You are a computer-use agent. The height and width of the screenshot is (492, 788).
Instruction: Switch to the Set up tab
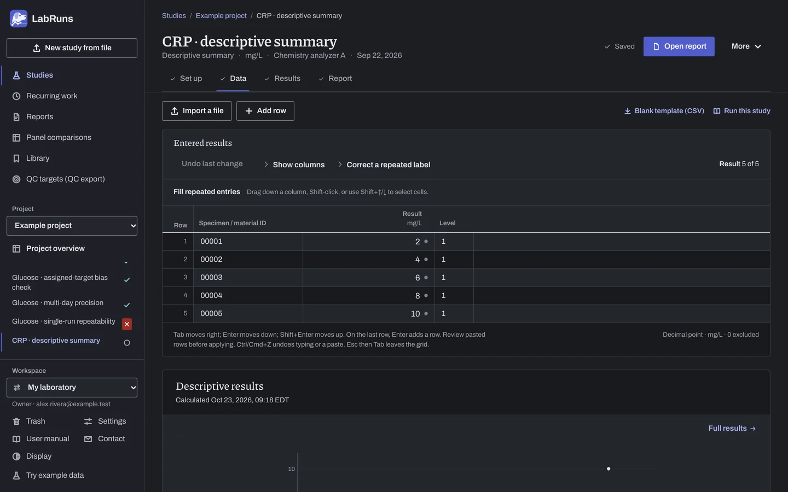click(x=186, y=79)
